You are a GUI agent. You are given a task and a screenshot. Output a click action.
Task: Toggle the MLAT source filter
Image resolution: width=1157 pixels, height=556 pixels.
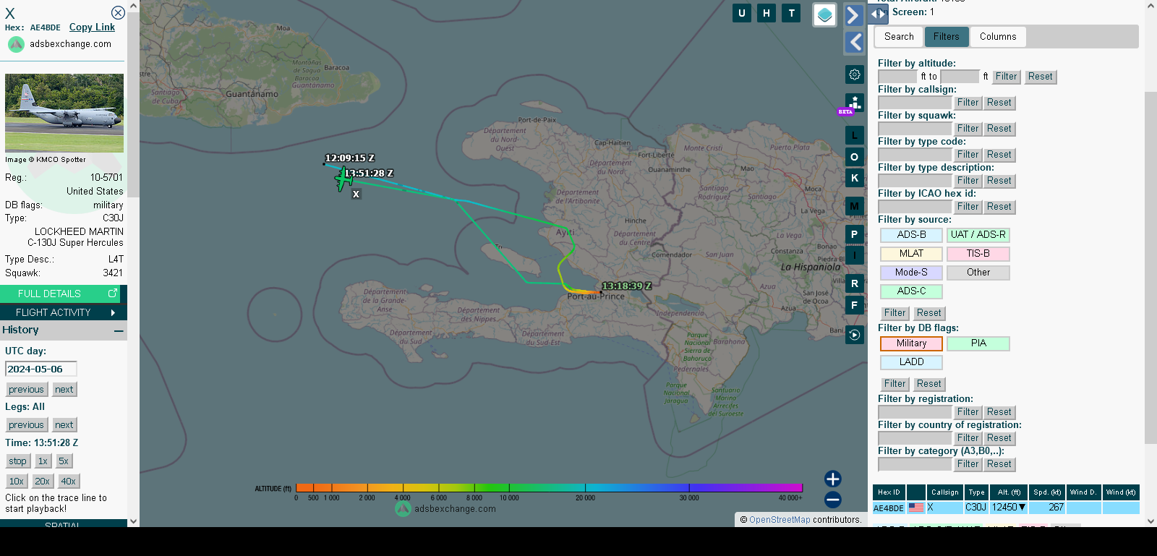[911, 254]
